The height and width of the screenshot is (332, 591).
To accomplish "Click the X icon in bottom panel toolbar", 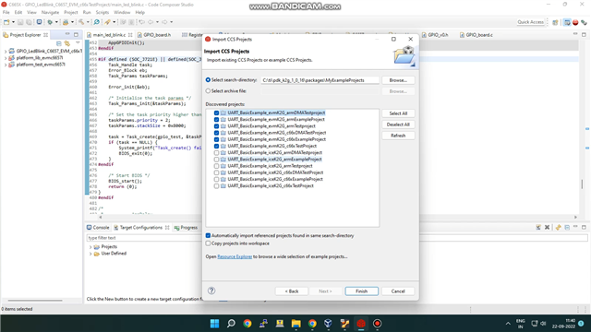I will [x=547, y=228].
